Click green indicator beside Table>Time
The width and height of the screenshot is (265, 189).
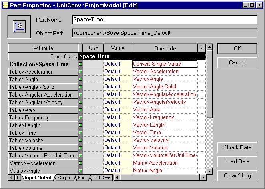(x=80, y=133)
